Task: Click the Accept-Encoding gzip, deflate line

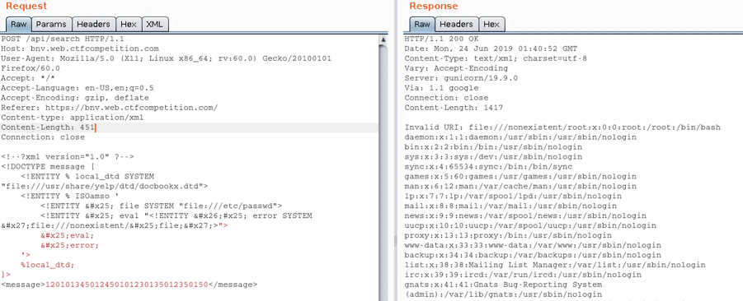Action: point(75,98)
